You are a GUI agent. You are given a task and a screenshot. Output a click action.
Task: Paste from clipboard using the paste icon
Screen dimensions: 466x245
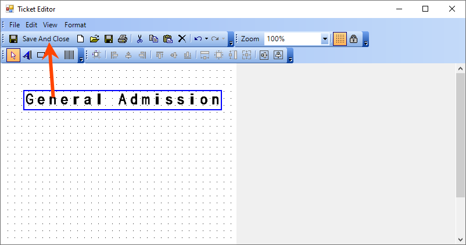(x=168, y=39)
